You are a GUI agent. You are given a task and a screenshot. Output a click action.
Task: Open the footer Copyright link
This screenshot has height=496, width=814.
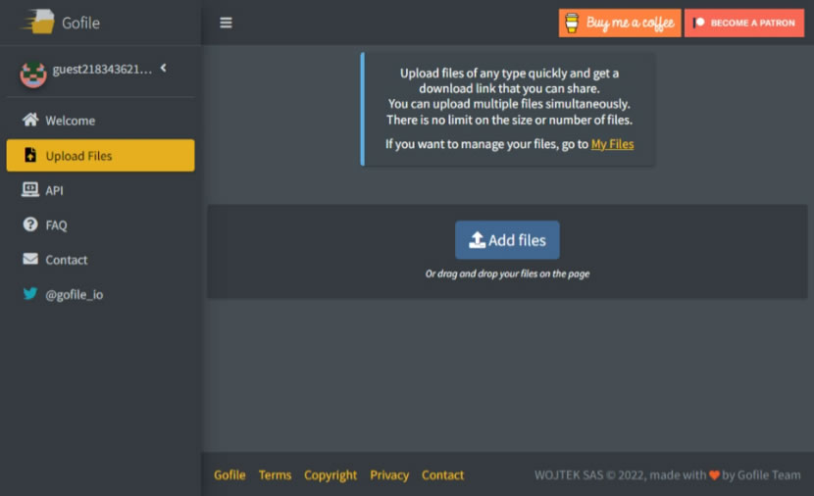[331, 475]
